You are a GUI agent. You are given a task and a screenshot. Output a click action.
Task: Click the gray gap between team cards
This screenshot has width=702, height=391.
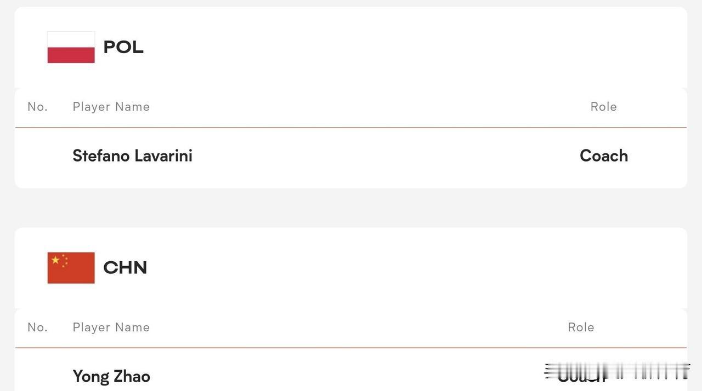pyautogui.click(x=351, y=208)
